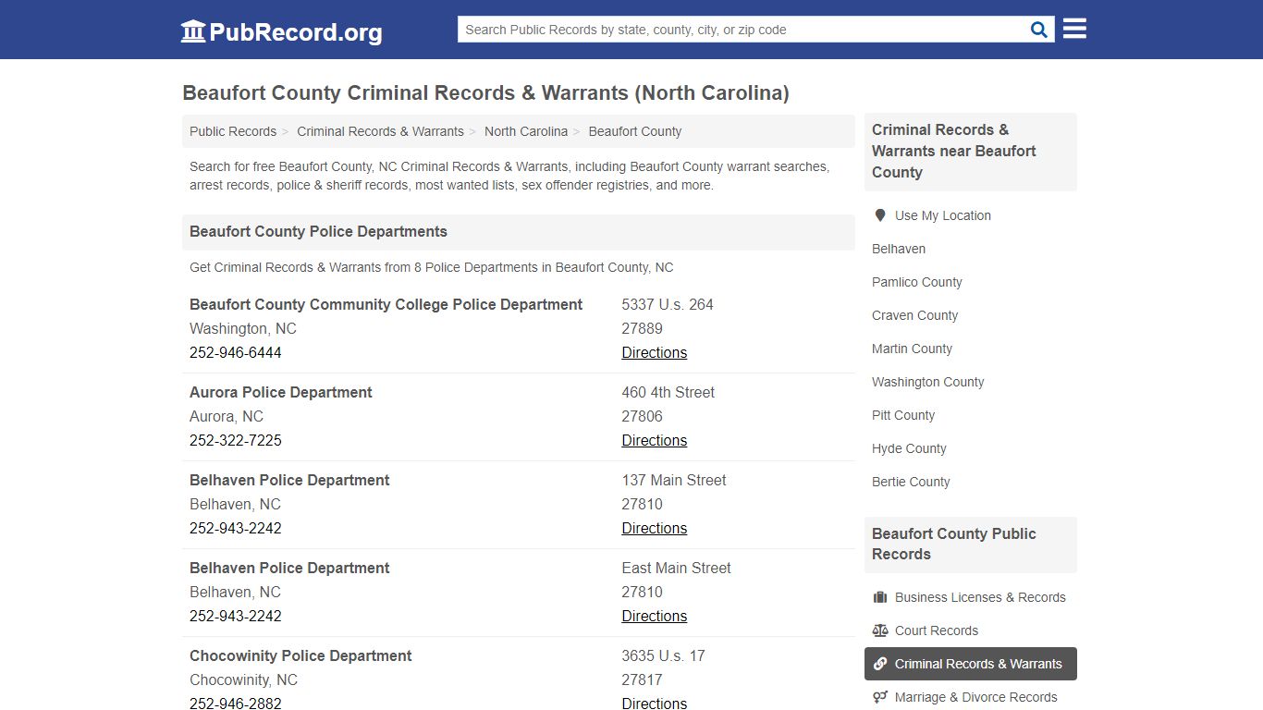Screen dimensions: 1263x710
Task: Open the North Carolina breadcrumb
Action: 526,131
